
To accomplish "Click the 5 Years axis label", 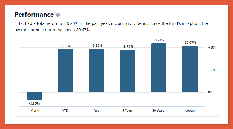I will pos(127,111).
